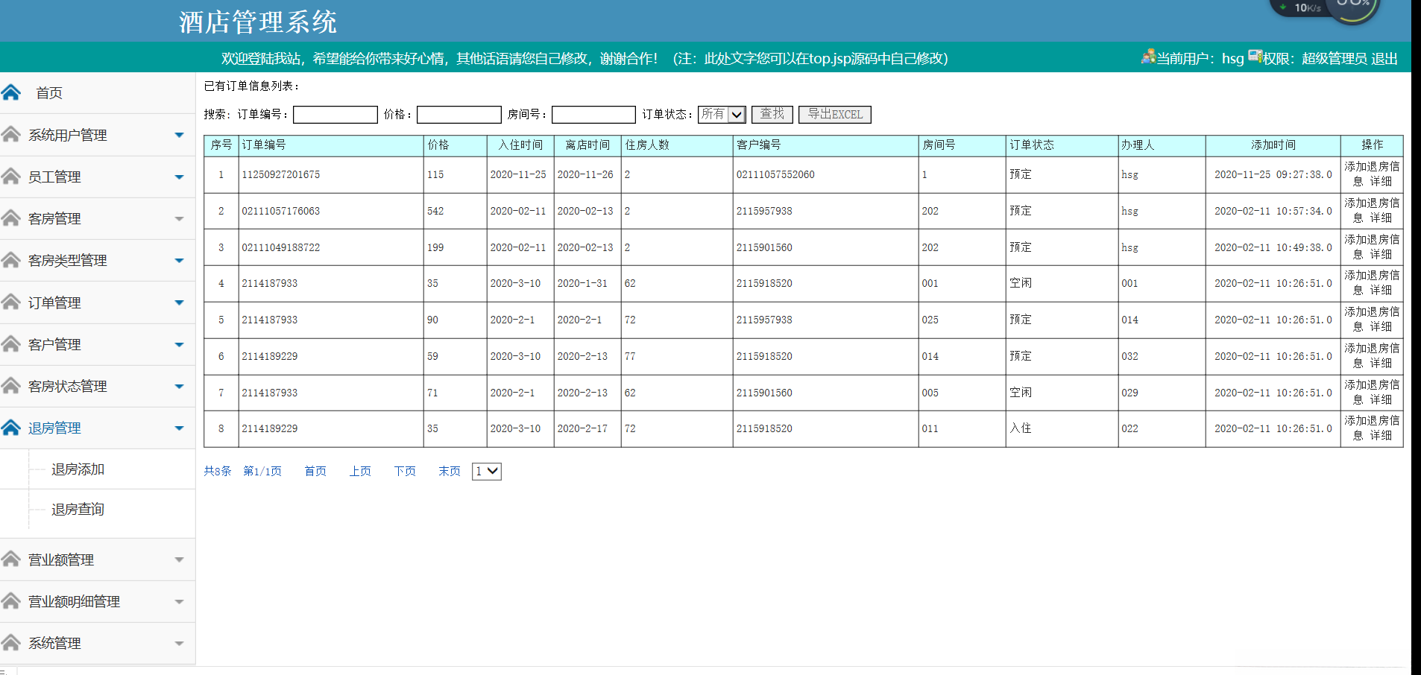Image resolution: width=1421 pixels, height=675 pixels.
Task: Collapse the 退房管理 submenu arrow
Action: [179, 428]
